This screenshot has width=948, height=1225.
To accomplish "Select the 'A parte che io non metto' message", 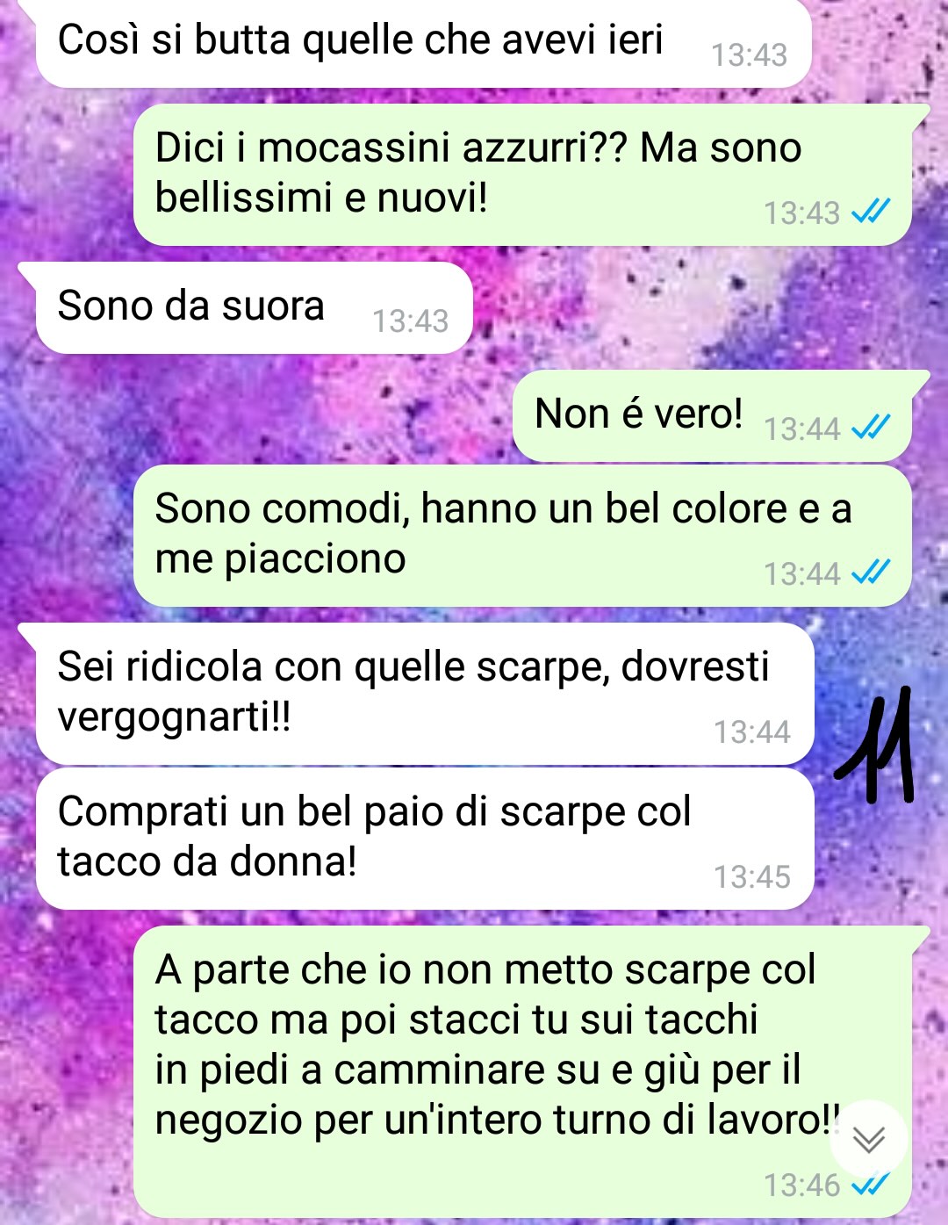I will tap(522, 1071).
